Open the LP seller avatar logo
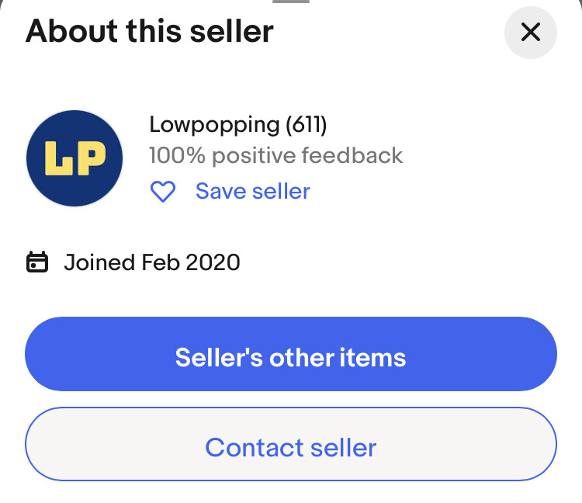Viewport: 582px width, 503px height. click(x=74, y=158)
